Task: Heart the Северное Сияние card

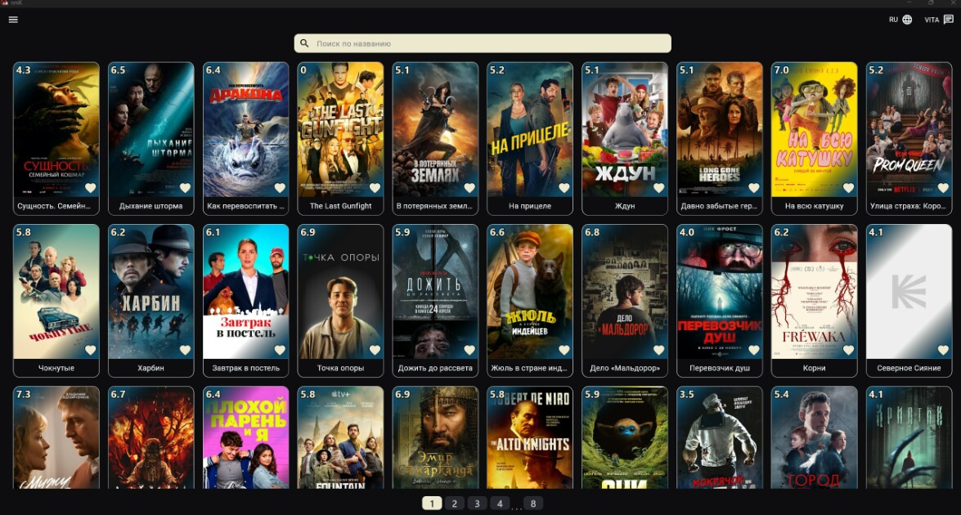Action: tap(943, 350)
